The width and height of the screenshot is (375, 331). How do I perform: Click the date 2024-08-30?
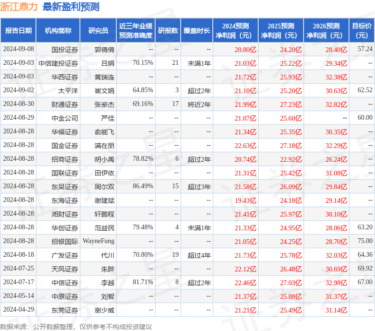pyautogui.click(x=18, y=104)
